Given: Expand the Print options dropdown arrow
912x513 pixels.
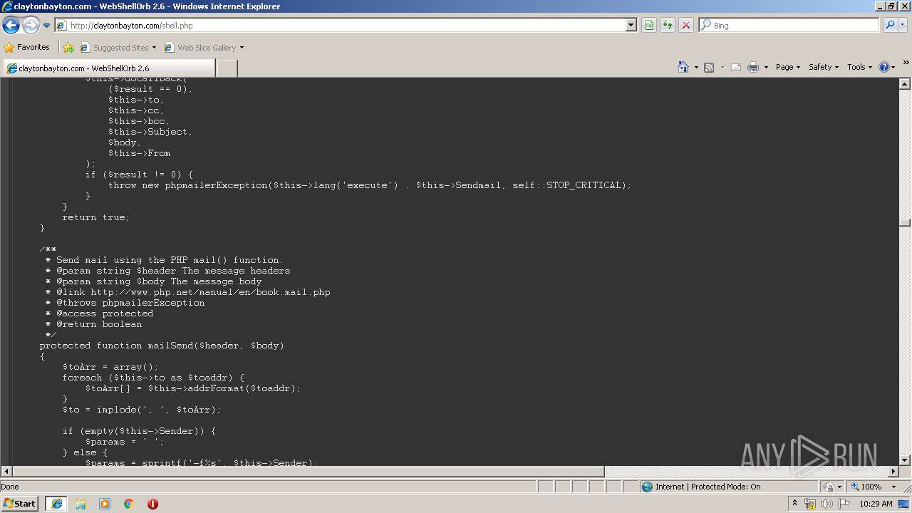Looking at the screenshot, I should tap(766, 67).
